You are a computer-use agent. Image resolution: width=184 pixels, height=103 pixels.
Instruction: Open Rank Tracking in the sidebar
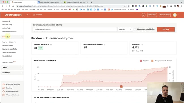7,24
